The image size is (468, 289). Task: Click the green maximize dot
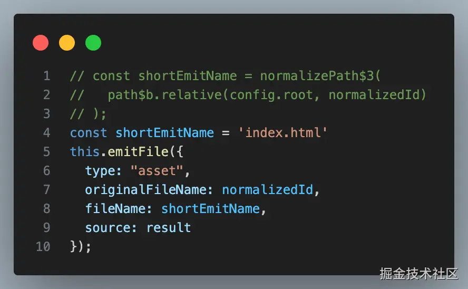(x=93, y=43)
